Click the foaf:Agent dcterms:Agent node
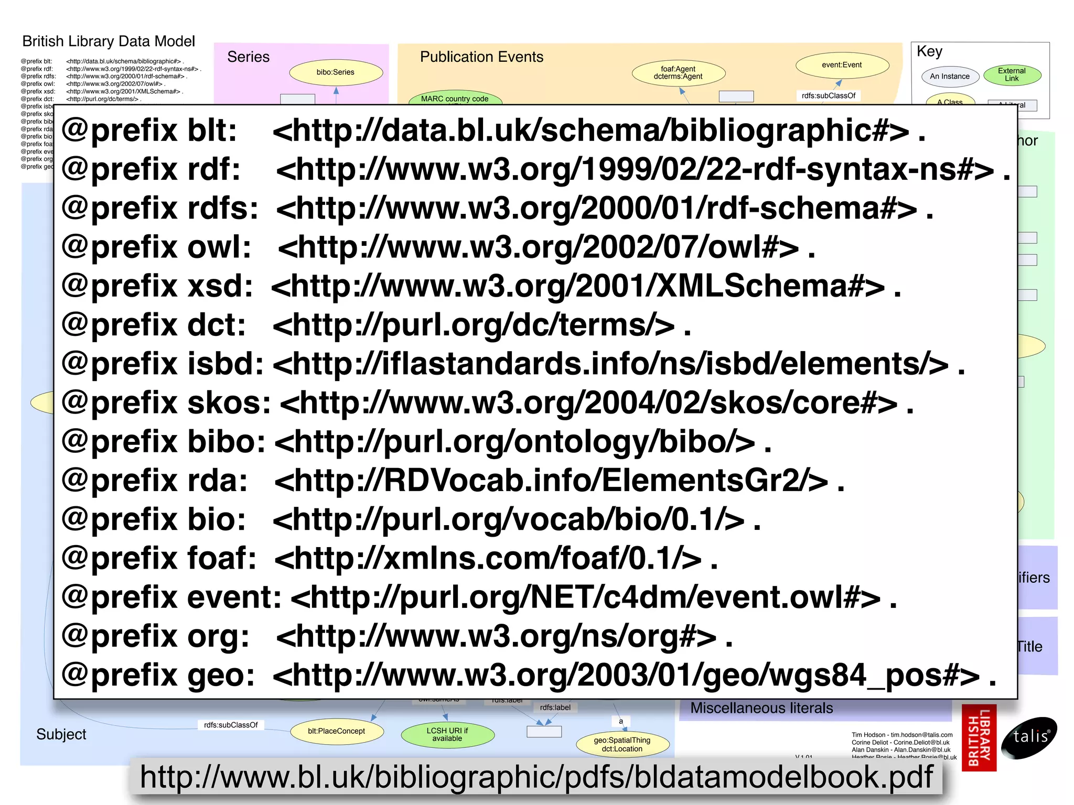Screen dimensions: 1074x805 point(678,73)
